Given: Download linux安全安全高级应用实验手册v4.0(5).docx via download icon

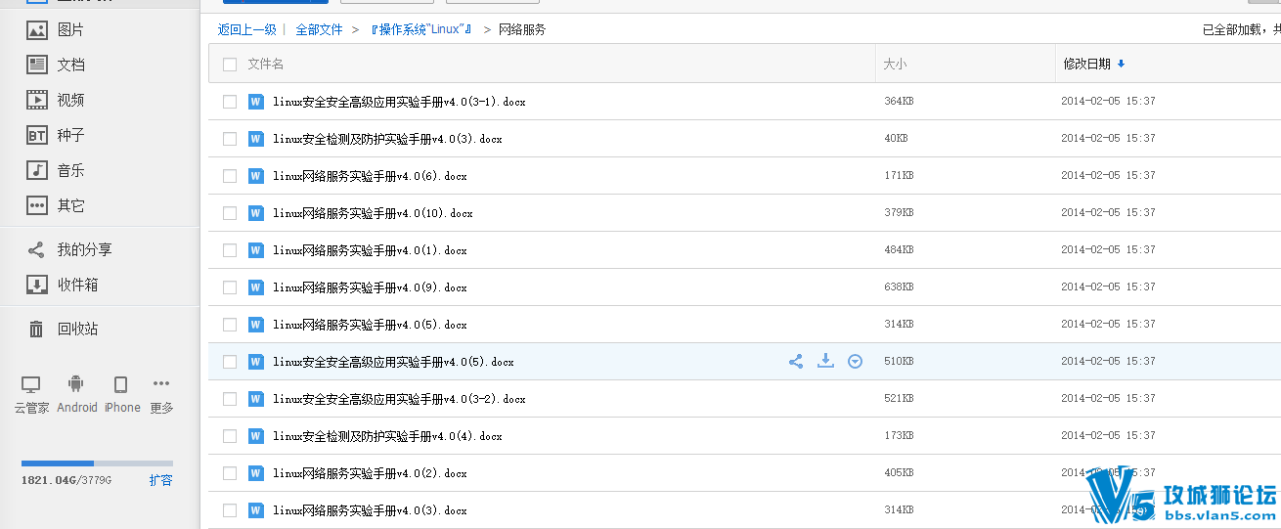Looking at the screenshot, I should tap(825, 361).
